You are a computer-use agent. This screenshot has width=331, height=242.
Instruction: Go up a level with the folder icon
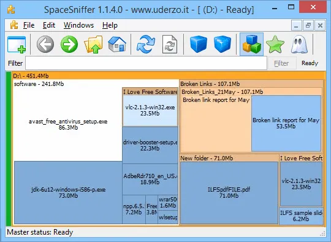coord(93,44)
